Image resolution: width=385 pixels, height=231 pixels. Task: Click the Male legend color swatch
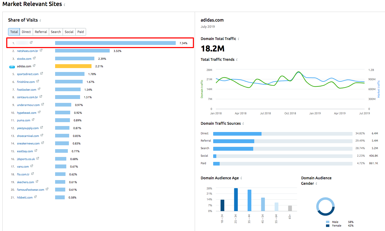point(328,222)
